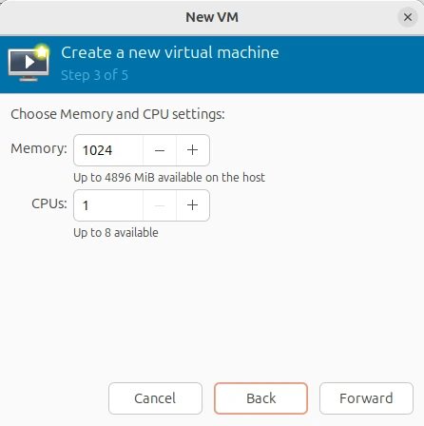
Task: Click the 'Up to 8 available' hint
Action: coord(116,233)
